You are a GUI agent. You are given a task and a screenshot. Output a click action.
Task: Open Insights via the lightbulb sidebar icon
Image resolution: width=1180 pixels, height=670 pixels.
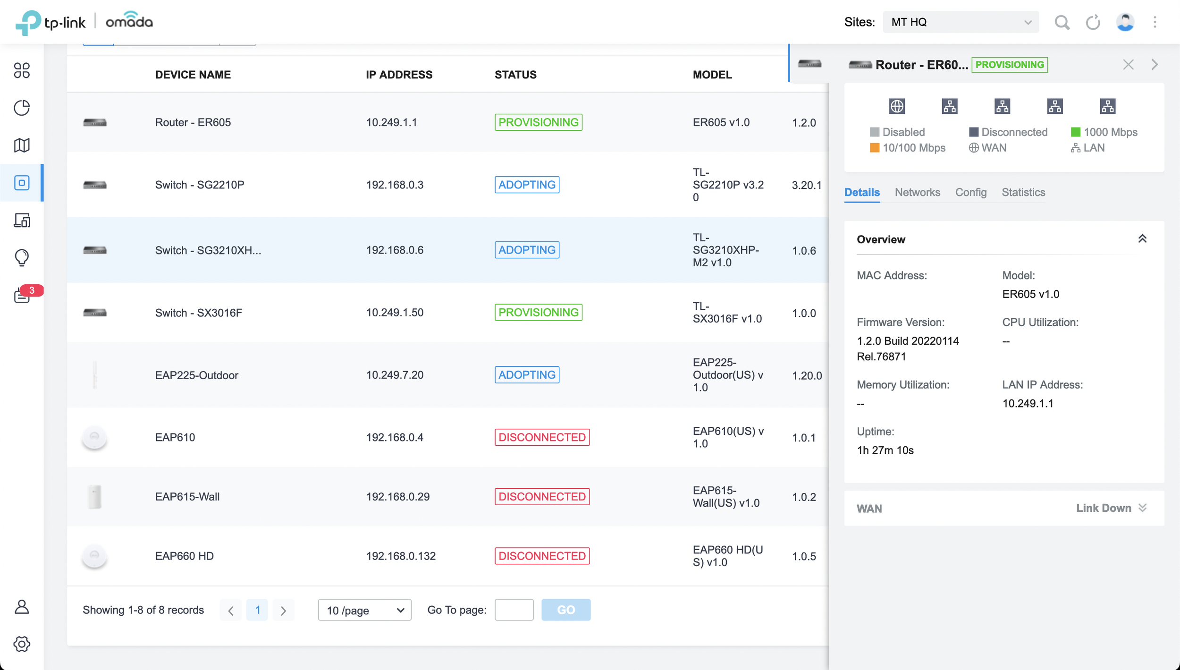22,258
